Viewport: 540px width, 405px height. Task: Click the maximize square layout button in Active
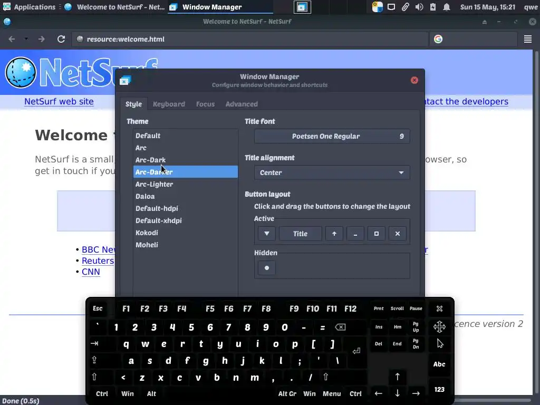377,234
